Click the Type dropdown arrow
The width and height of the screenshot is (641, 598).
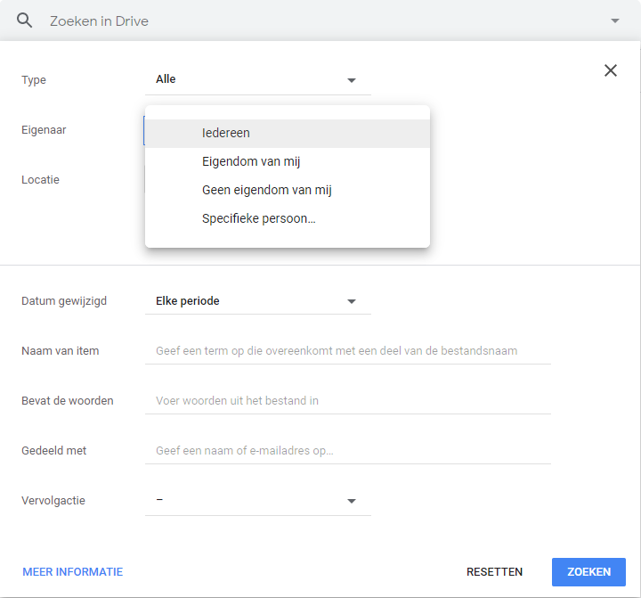coord(351,80)
